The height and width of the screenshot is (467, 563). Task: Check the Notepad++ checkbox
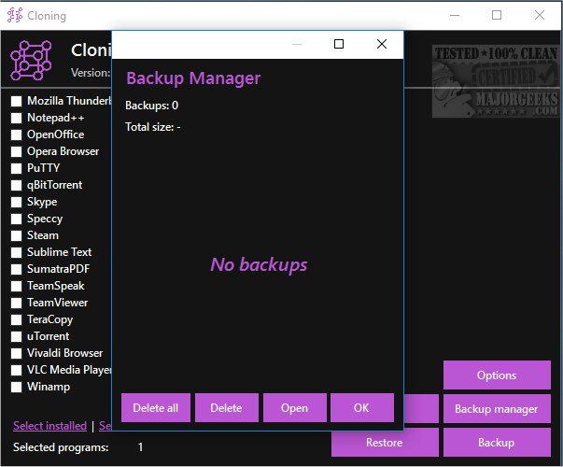(16, 119)
